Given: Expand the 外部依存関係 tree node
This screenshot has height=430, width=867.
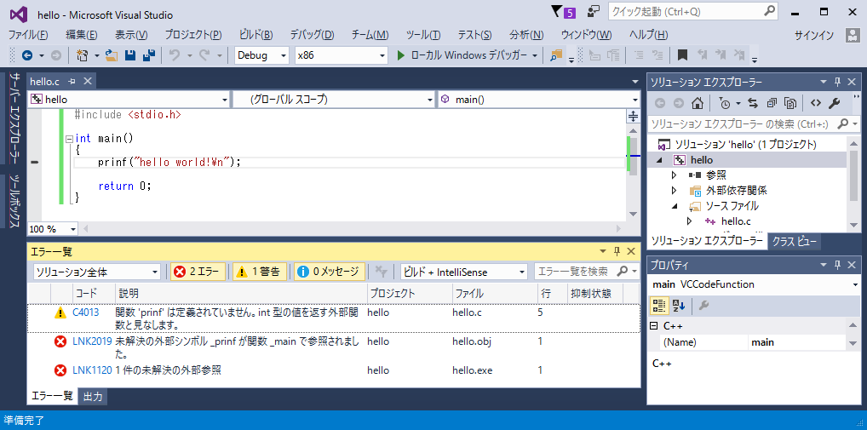Looking at the screenshot, I should pyautogui.click(x=674, y=190).
